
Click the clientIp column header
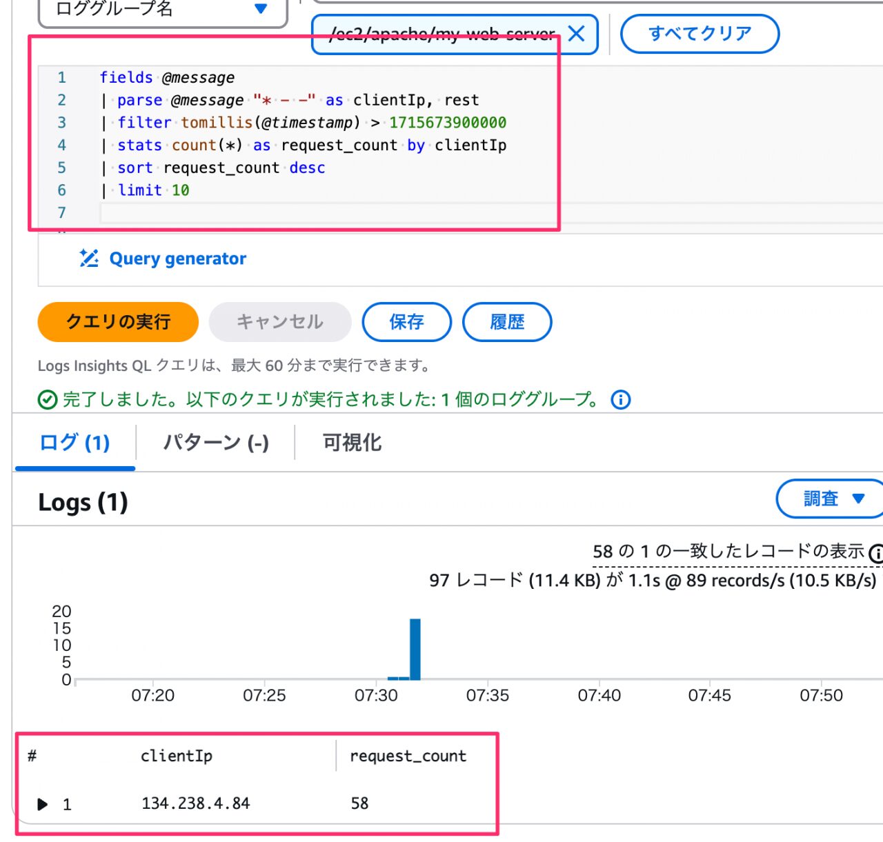pos(177,756)
